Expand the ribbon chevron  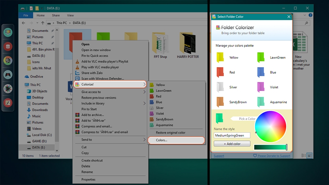[305, 15]
